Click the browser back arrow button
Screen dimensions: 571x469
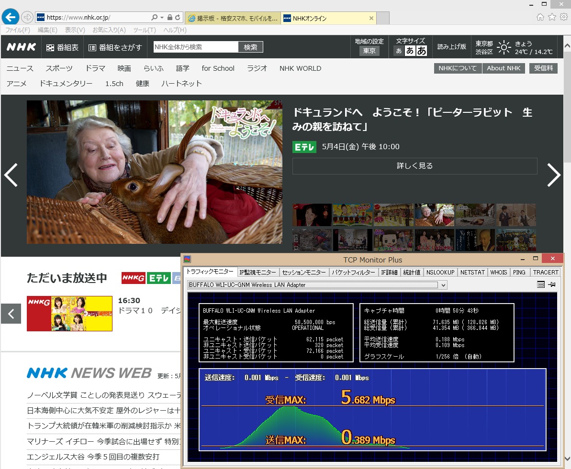[x=11, y=17]
